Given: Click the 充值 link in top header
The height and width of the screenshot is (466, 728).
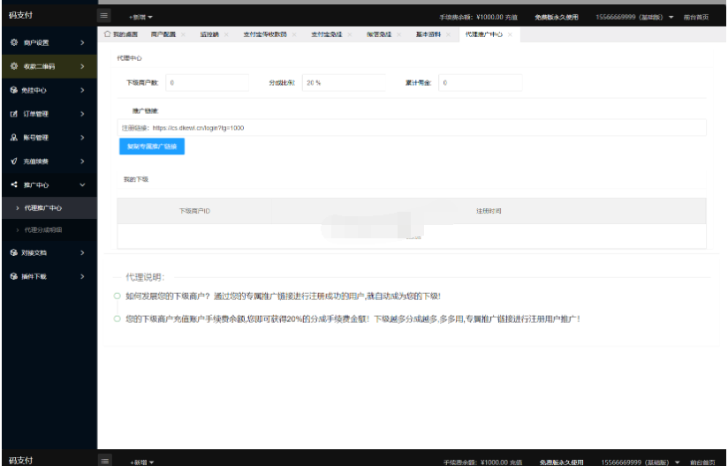Looking at the screenshot, I should tap(512, 17).
